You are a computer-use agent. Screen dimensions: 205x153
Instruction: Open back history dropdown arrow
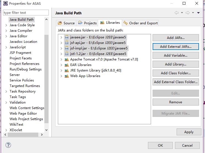point(182,13)
